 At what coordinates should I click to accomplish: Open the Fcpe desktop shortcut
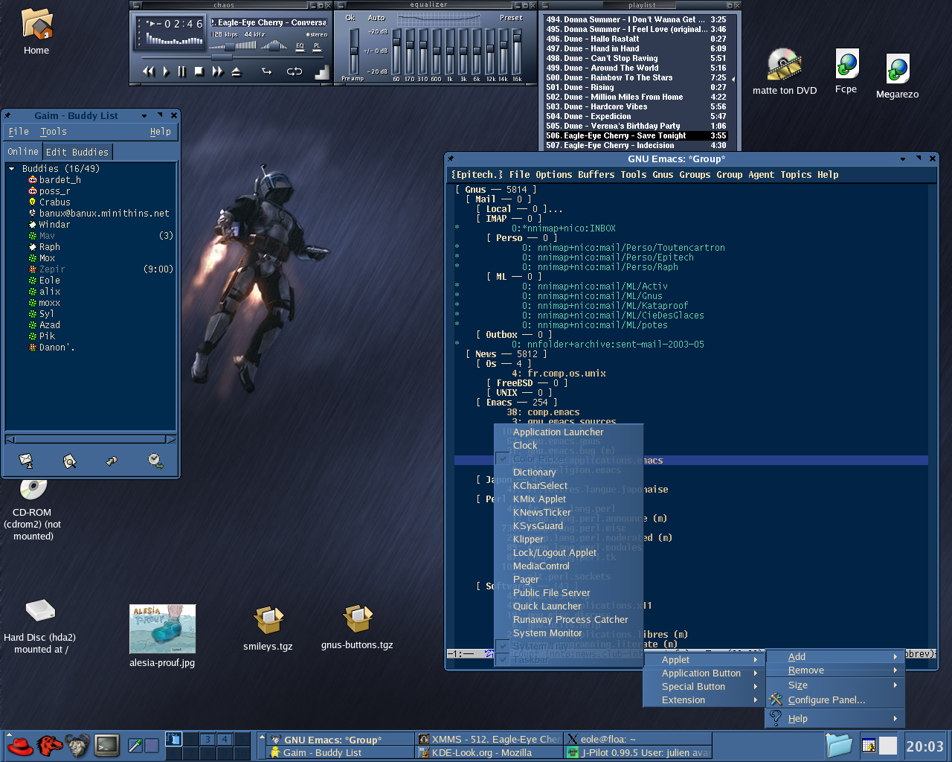[846, 71]
